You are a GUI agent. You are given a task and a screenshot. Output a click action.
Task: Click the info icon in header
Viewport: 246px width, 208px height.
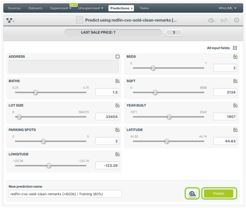tap(236, 20)
